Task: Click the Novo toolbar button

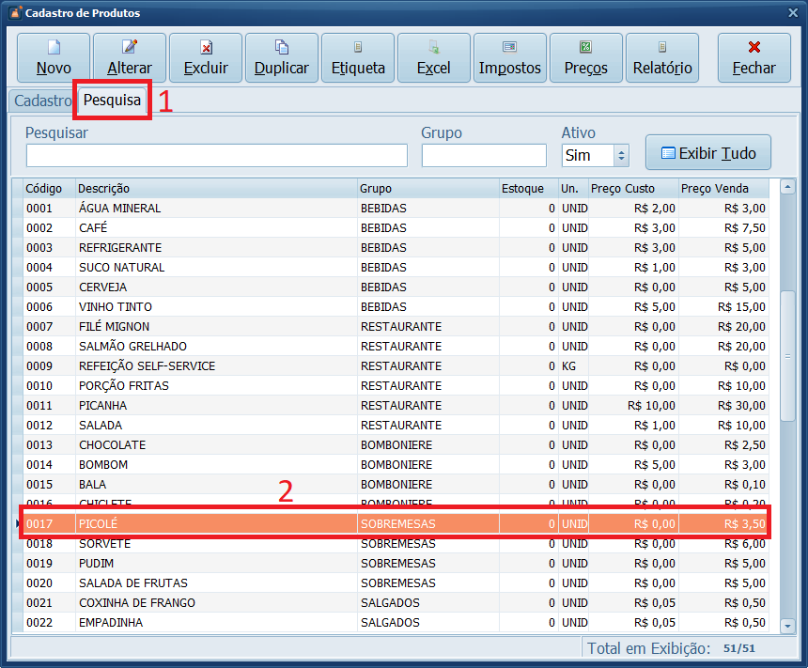Action: [x=54, y=58]
